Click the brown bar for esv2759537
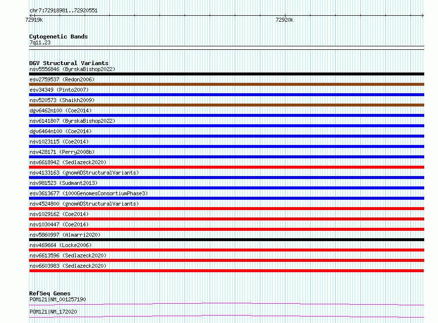The width and height of the screenshot is (438, 323). (226, 84)
